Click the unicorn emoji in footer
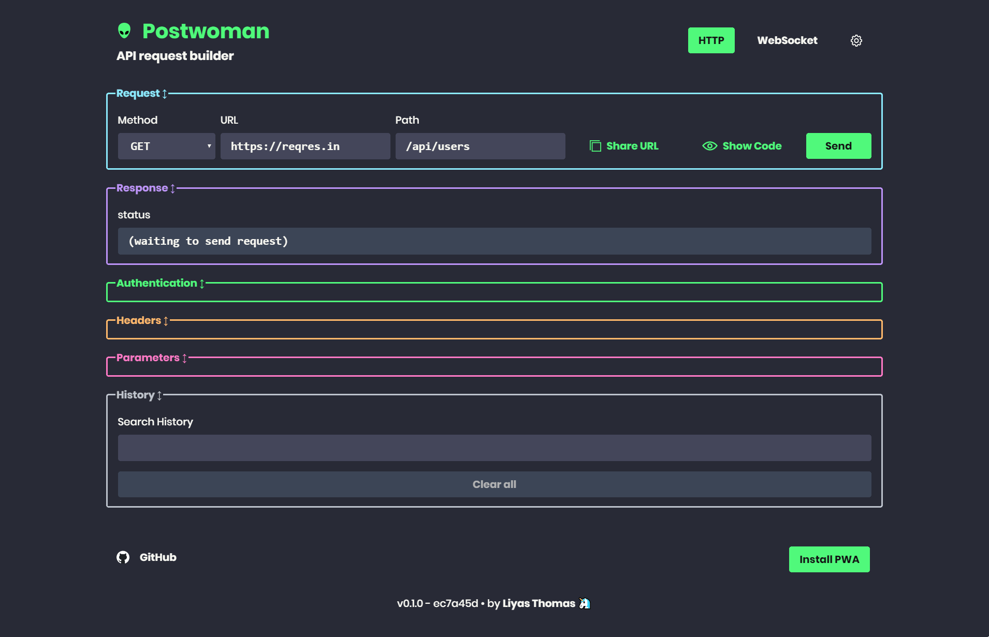This screenshot has height=637, width=989. click(x=585, y=603)
